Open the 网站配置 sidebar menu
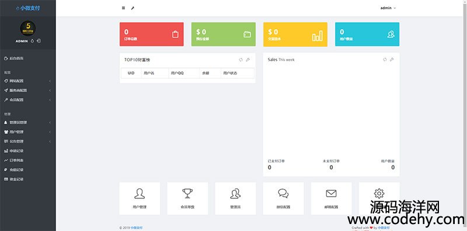467x231 pixels. click(27, 80)
